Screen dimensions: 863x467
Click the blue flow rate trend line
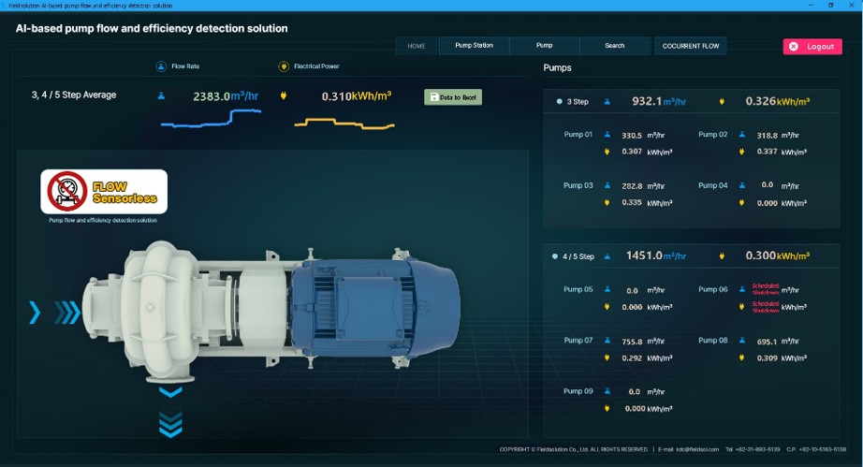(211, 118)
